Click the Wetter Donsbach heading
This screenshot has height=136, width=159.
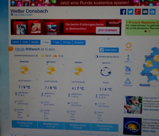tap(29, 11)
